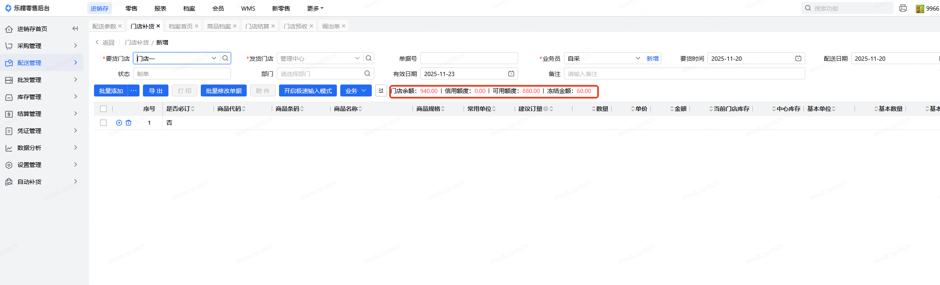Click the add-row plus icon in row 1

pyautogui.click(x=119, y=123)
